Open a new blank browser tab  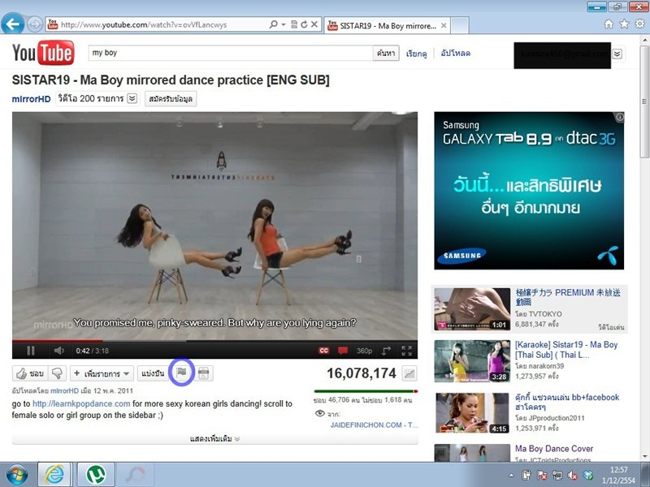(x=460, y=25)
